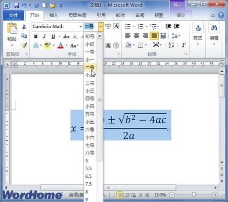This screenshot has height=202, width=228.
Task: Click the Asian layout icon
Action: pyautogui.click(x=156, y=45)
